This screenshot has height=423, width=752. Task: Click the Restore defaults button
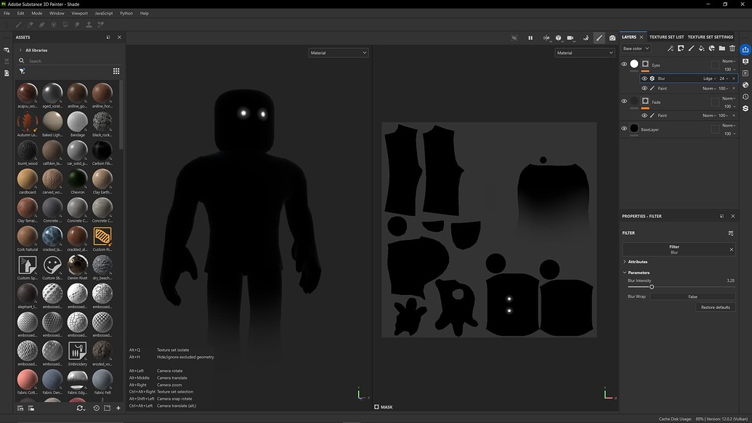(x=716, y=307)
